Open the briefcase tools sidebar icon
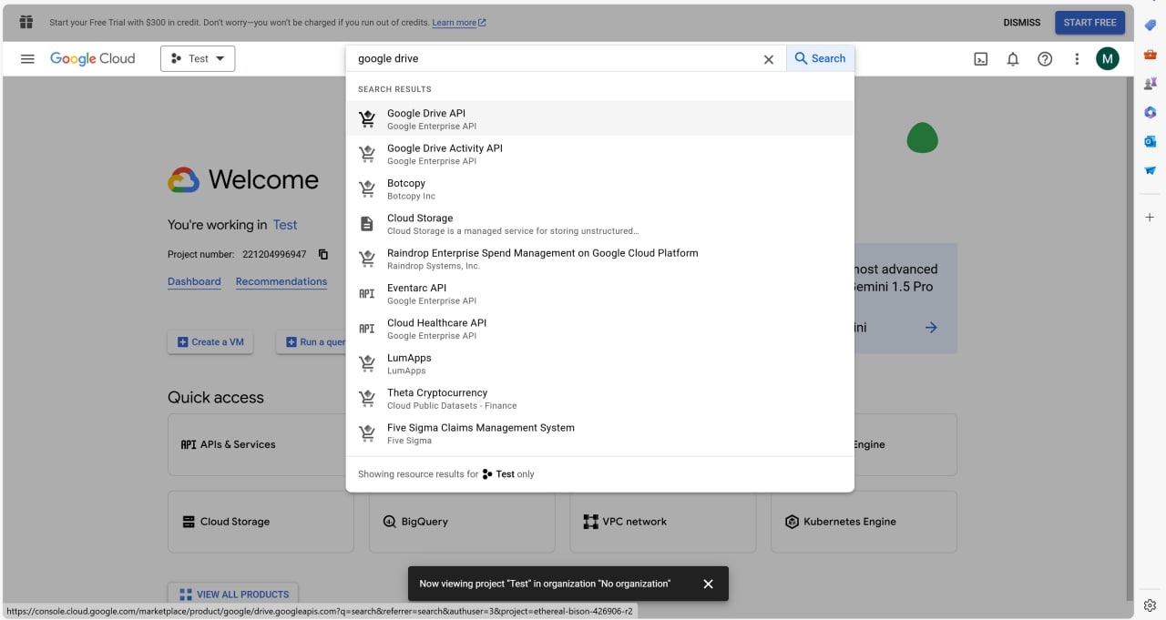The image size is (1166, 620). 1150,55
